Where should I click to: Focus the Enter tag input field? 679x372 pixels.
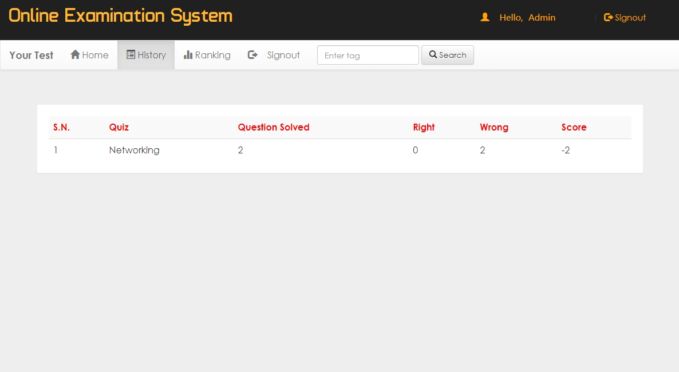coord(368,55)
